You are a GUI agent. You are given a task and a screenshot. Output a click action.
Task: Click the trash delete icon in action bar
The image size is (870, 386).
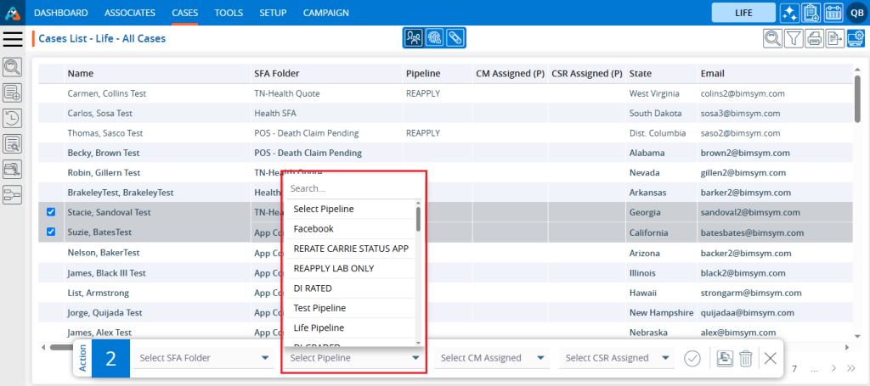point(745,358)
